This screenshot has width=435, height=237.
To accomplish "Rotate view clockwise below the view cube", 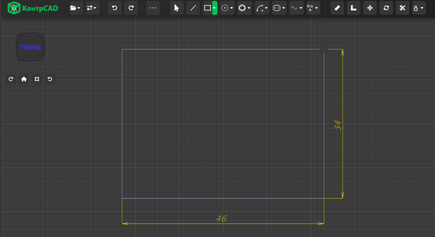I will (11, 79).
